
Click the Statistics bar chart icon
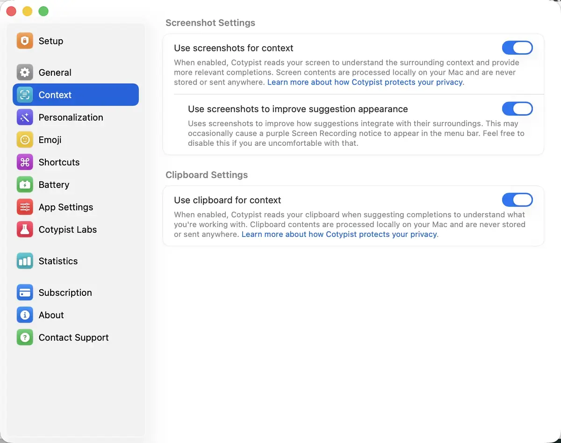click(x=25, y=261)
